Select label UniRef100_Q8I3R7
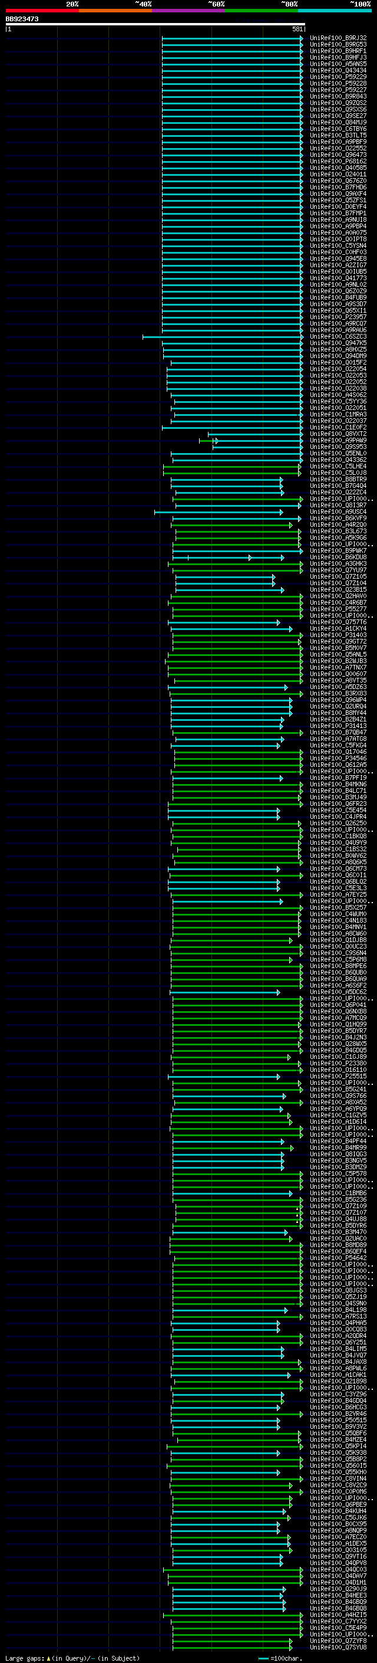The height and width of the screenshot is (1663, 377). [x=338, y=506]
